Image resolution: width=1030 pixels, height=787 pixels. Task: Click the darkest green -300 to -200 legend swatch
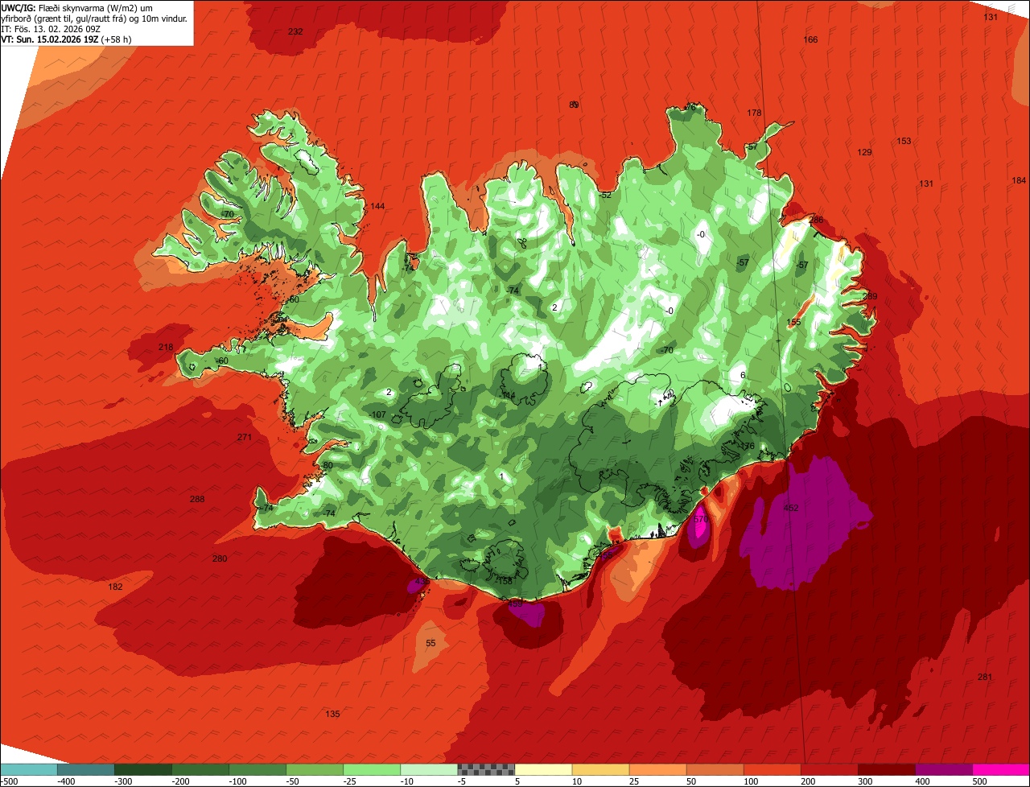(143, 769)
